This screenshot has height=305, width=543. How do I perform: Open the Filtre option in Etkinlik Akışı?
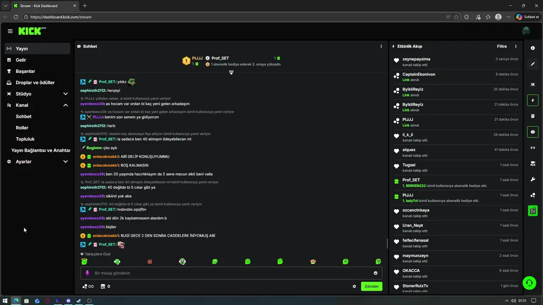502,46
